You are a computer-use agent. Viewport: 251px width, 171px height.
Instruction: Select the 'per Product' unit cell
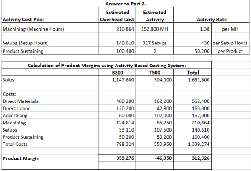point(230,50)
